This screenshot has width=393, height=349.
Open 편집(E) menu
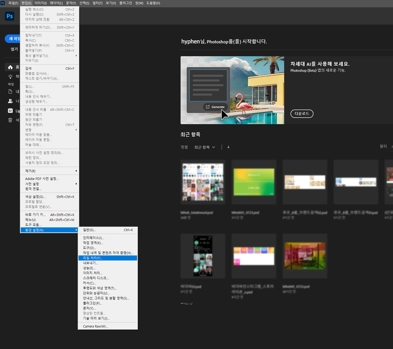26,3
